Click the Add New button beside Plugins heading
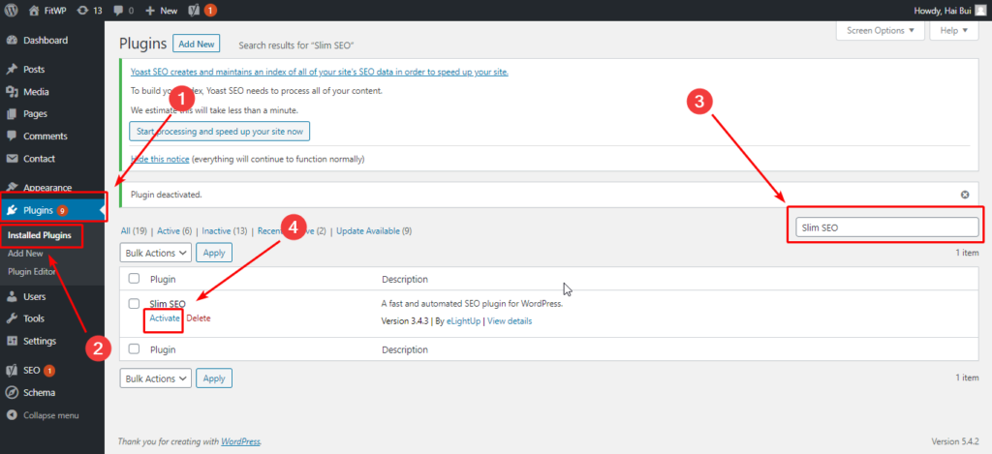This screenshot has height=454, width=992. 196,45
